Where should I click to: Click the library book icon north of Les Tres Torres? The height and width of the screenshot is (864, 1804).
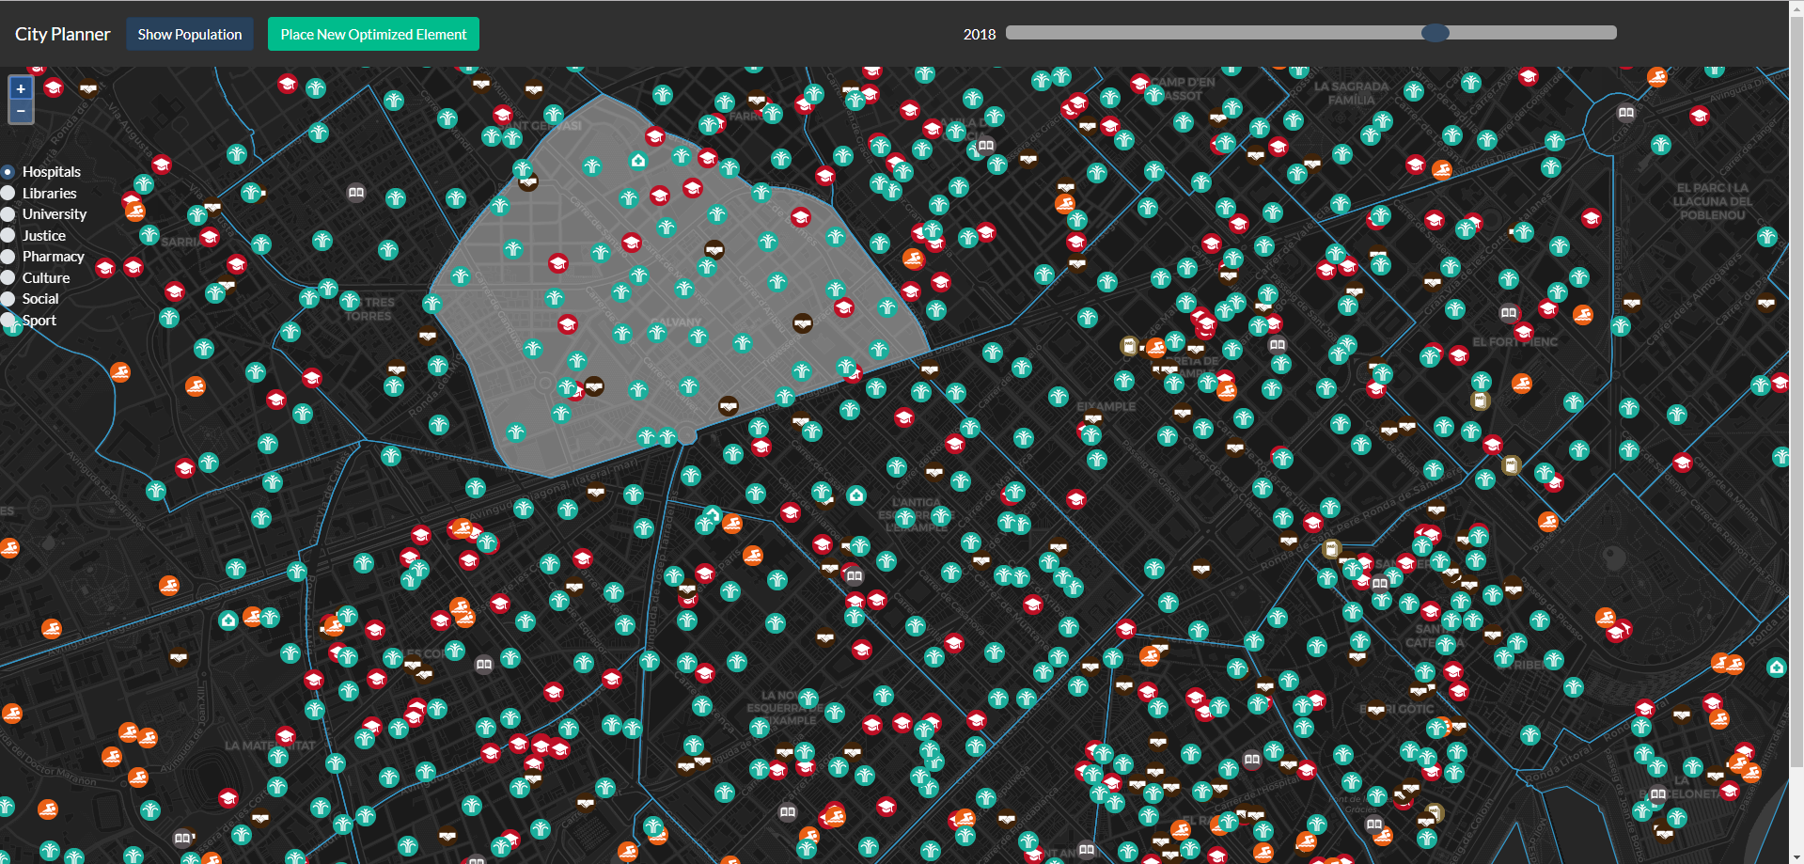pyautogui.click(x=356, y=193)
